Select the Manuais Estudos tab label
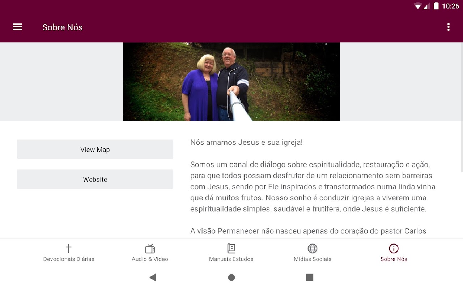The image size is (463, 289). [x=231, y=259]
